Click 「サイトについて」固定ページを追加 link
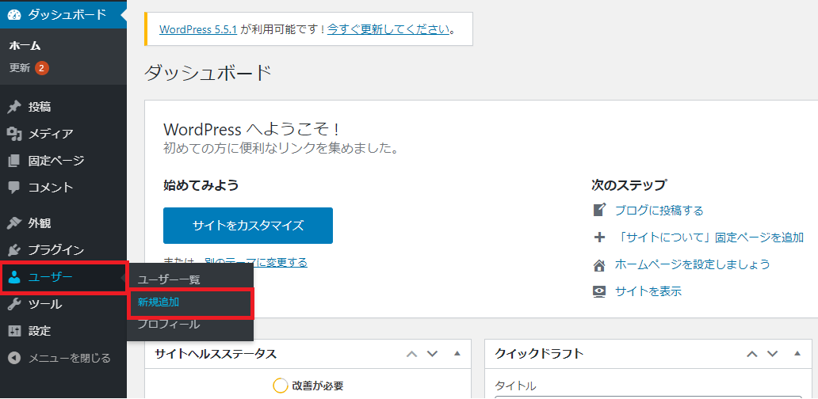The width and height of the screenshot is (818, 399). 709,237
